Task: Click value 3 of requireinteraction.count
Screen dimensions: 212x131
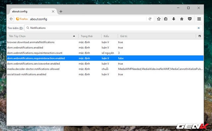Action: (119, 53)
